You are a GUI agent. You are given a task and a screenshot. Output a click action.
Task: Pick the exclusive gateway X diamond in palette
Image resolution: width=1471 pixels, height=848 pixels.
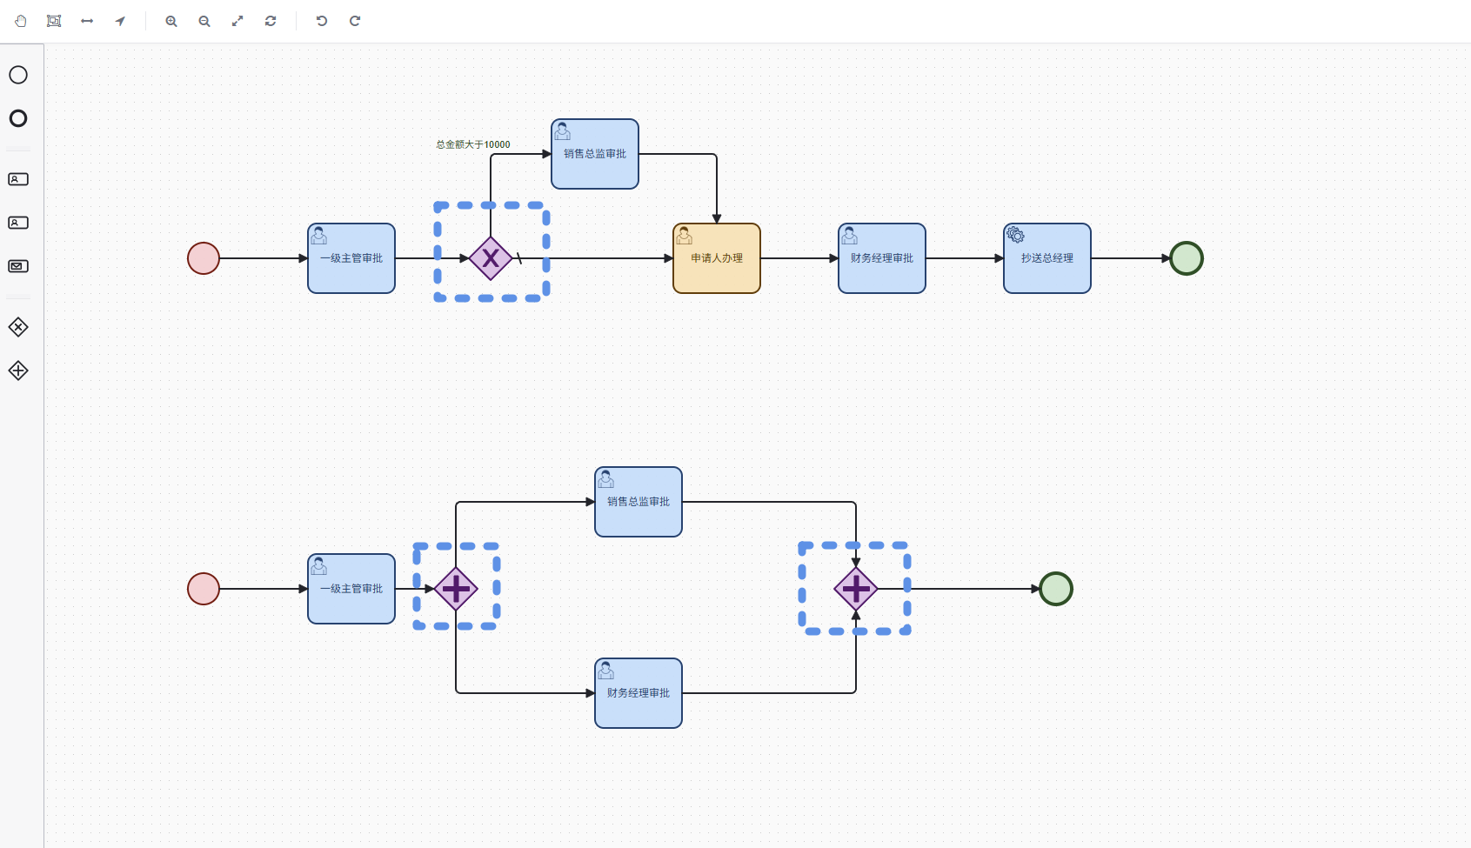[18, 327]
